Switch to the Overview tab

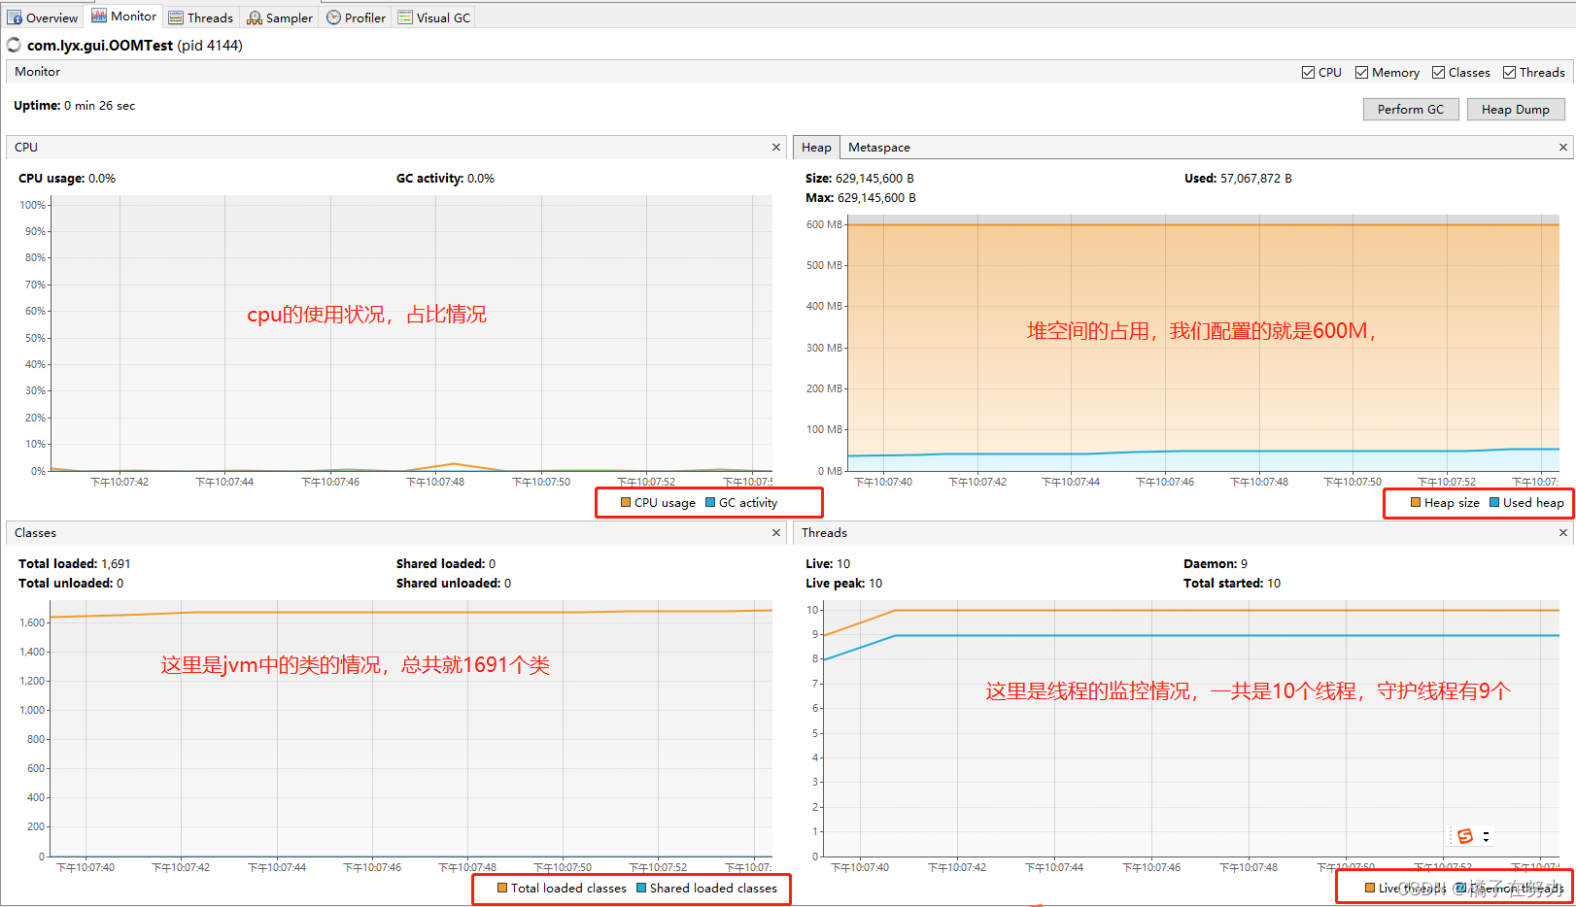42,17
